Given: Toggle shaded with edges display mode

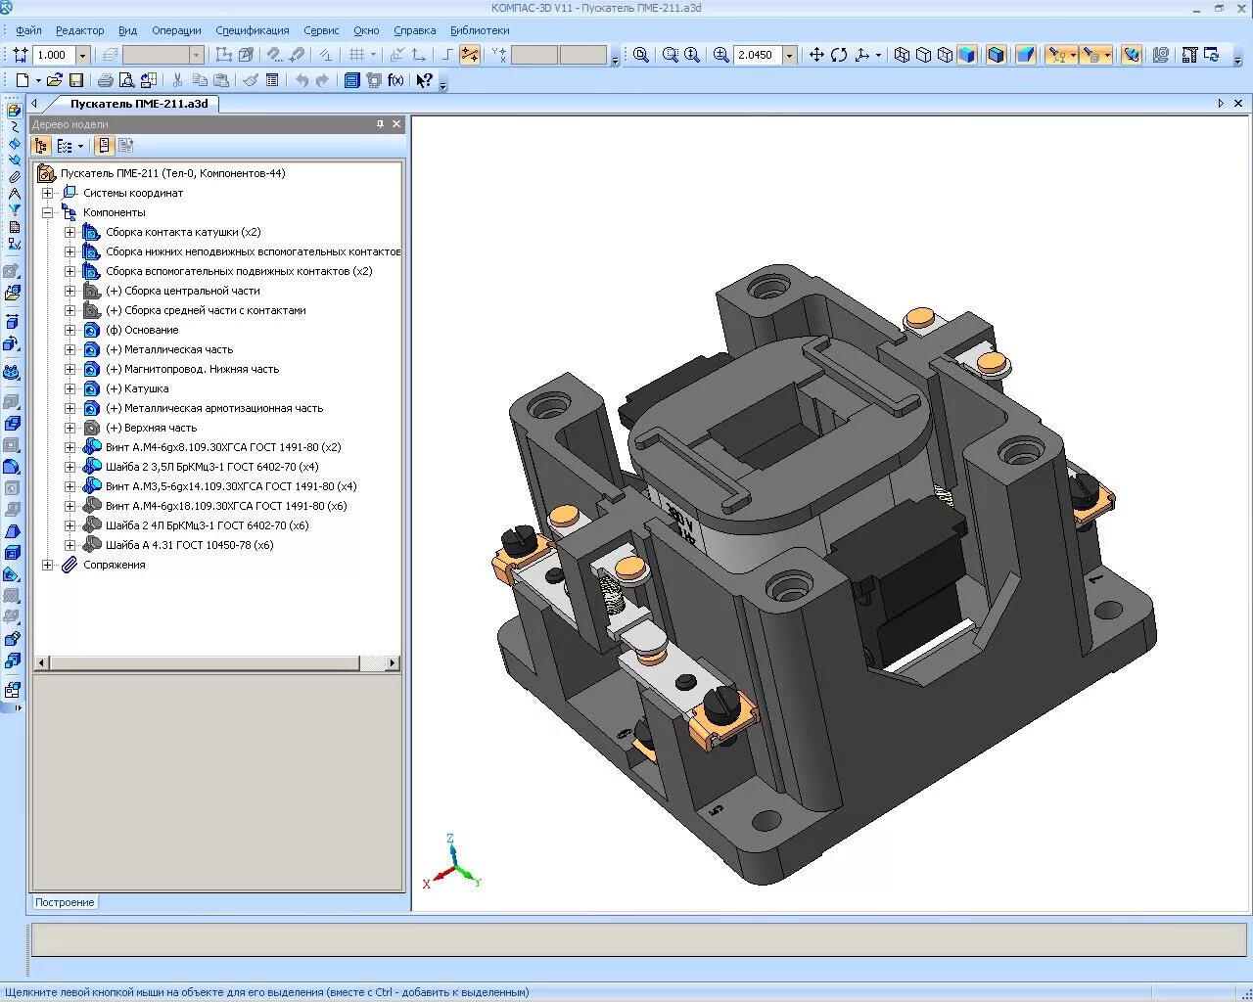Looking at the screenshot, I should point(997,55).
